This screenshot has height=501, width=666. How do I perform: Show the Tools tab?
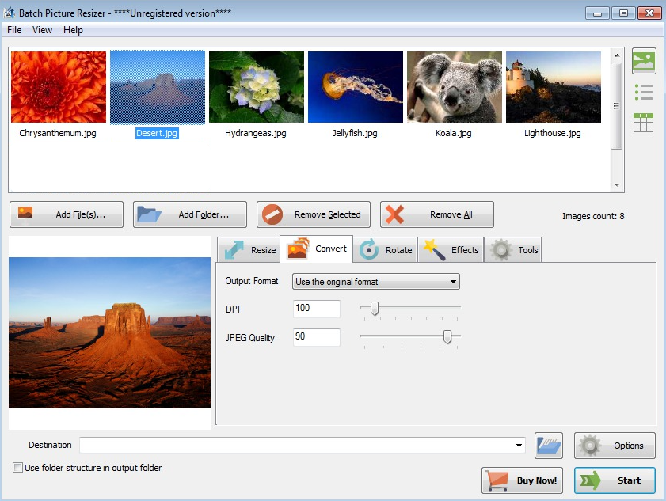tap(513, 249)
